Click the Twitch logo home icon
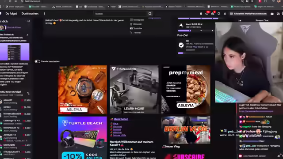Viewport: 283px width, 159px height. click(0, 14)
